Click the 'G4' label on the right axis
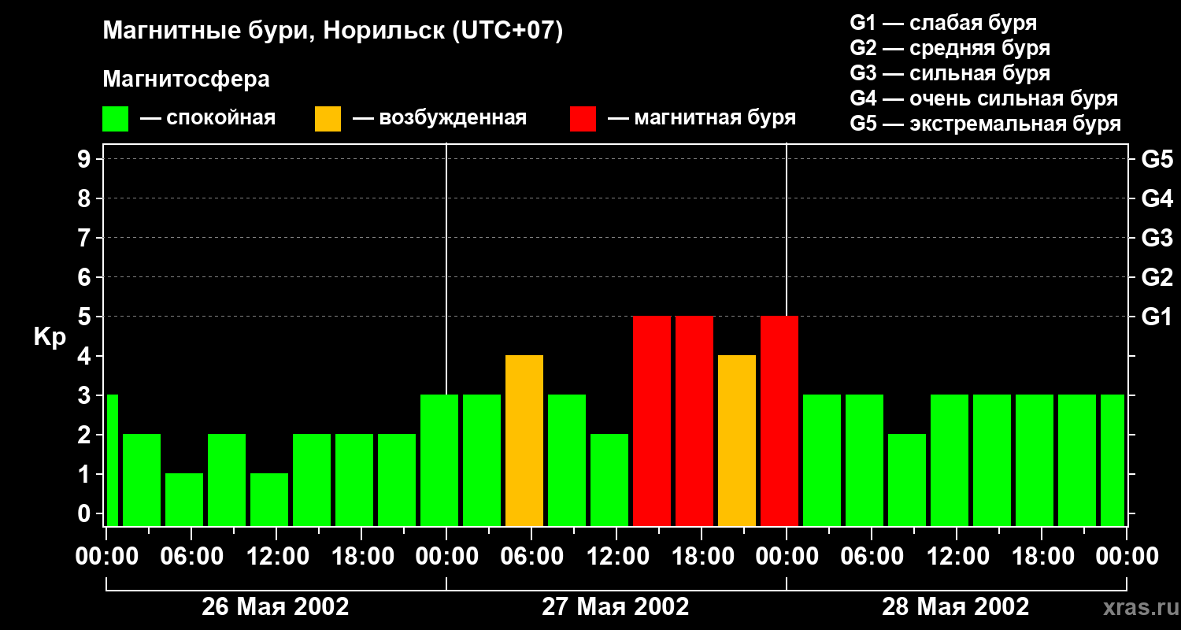Image resolution: width=1181 pixels, height=630 pixels. pos(1157,198)
